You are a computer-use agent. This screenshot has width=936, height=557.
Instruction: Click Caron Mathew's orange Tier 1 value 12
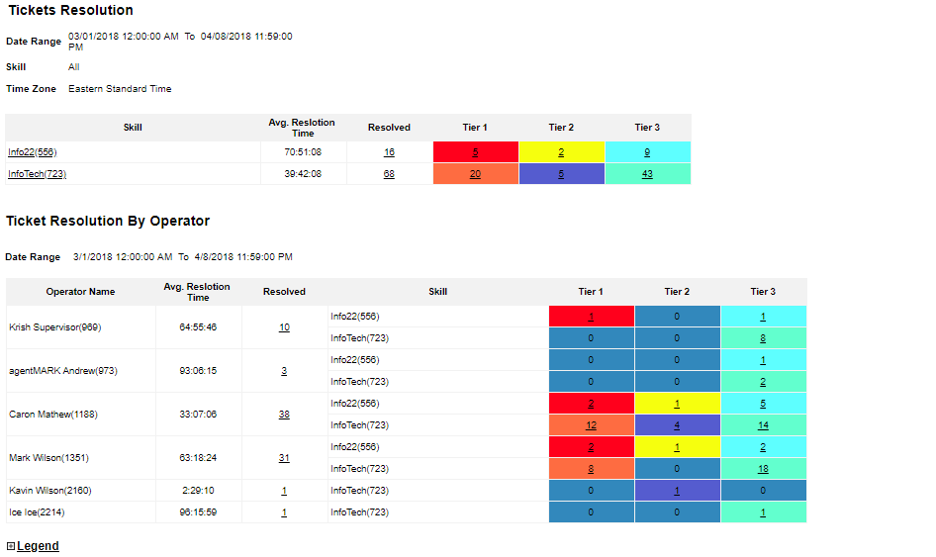point(591,425)
